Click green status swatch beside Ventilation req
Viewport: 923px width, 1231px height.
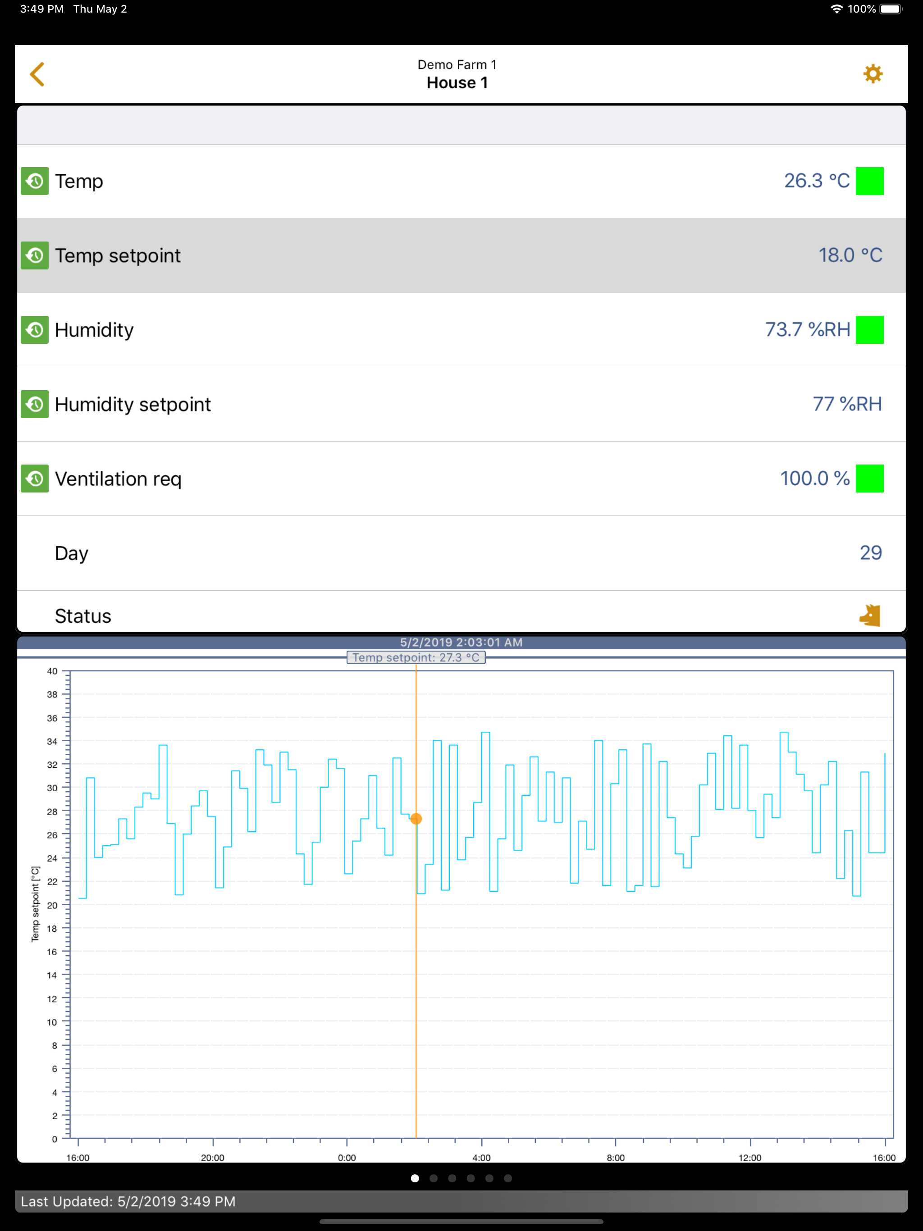click(x=869, y=479)
